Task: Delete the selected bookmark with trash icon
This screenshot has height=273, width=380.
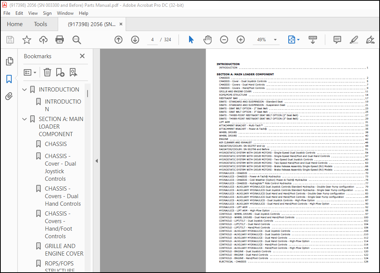Action: [47, 72]
